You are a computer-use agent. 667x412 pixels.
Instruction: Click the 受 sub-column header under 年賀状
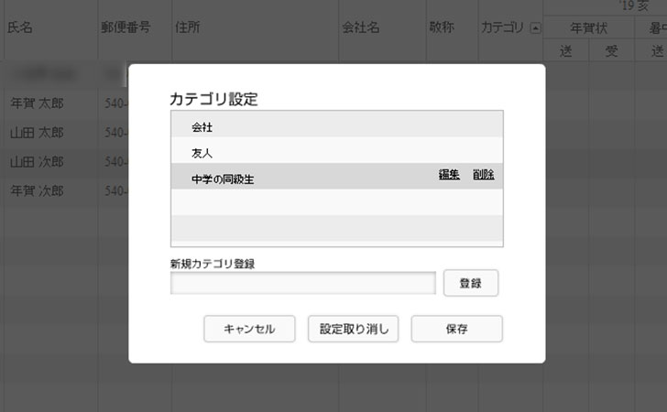point(611,51)
